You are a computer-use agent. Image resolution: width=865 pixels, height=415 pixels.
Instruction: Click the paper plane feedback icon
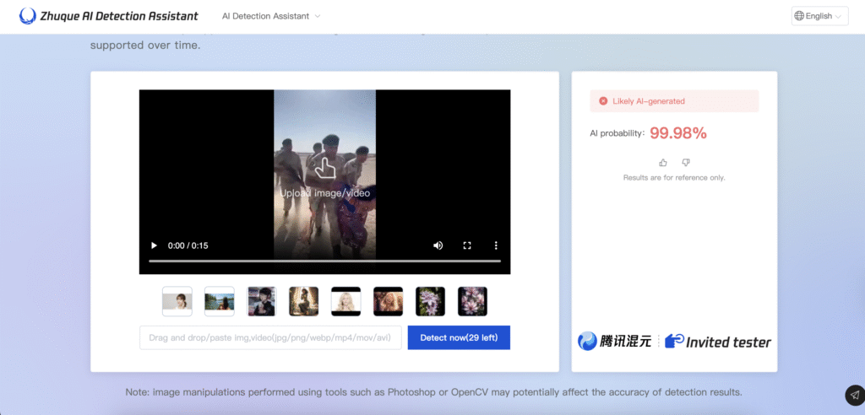[x=854, y=395]
